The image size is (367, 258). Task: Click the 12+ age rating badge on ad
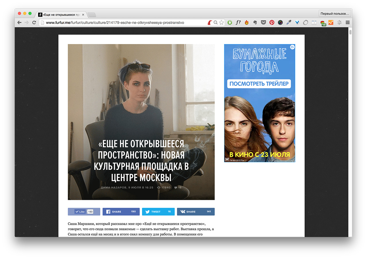(x=292, y=47)
